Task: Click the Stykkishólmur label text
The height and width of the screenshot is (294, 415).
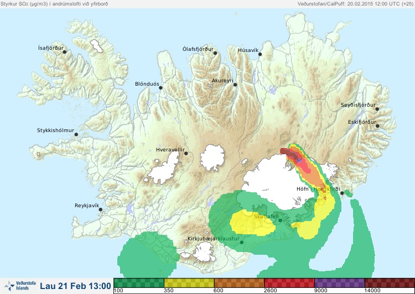Action: coord(55,130)
